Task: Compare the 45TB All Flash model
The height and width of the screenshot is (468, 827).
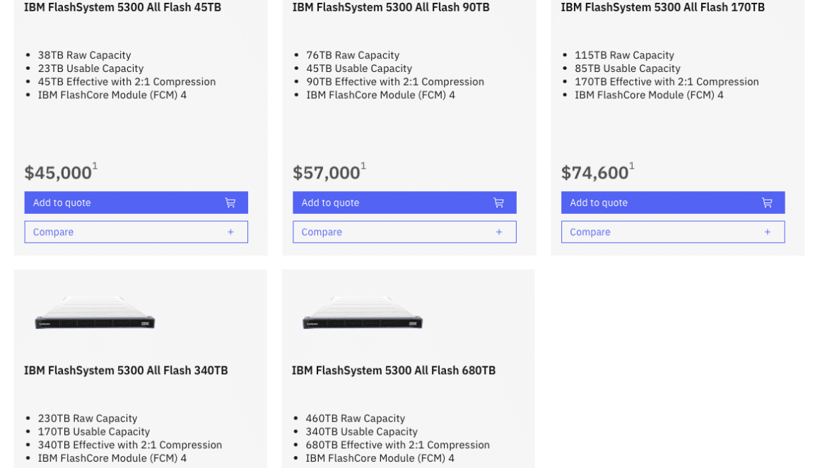Action: tap(136, 232)
